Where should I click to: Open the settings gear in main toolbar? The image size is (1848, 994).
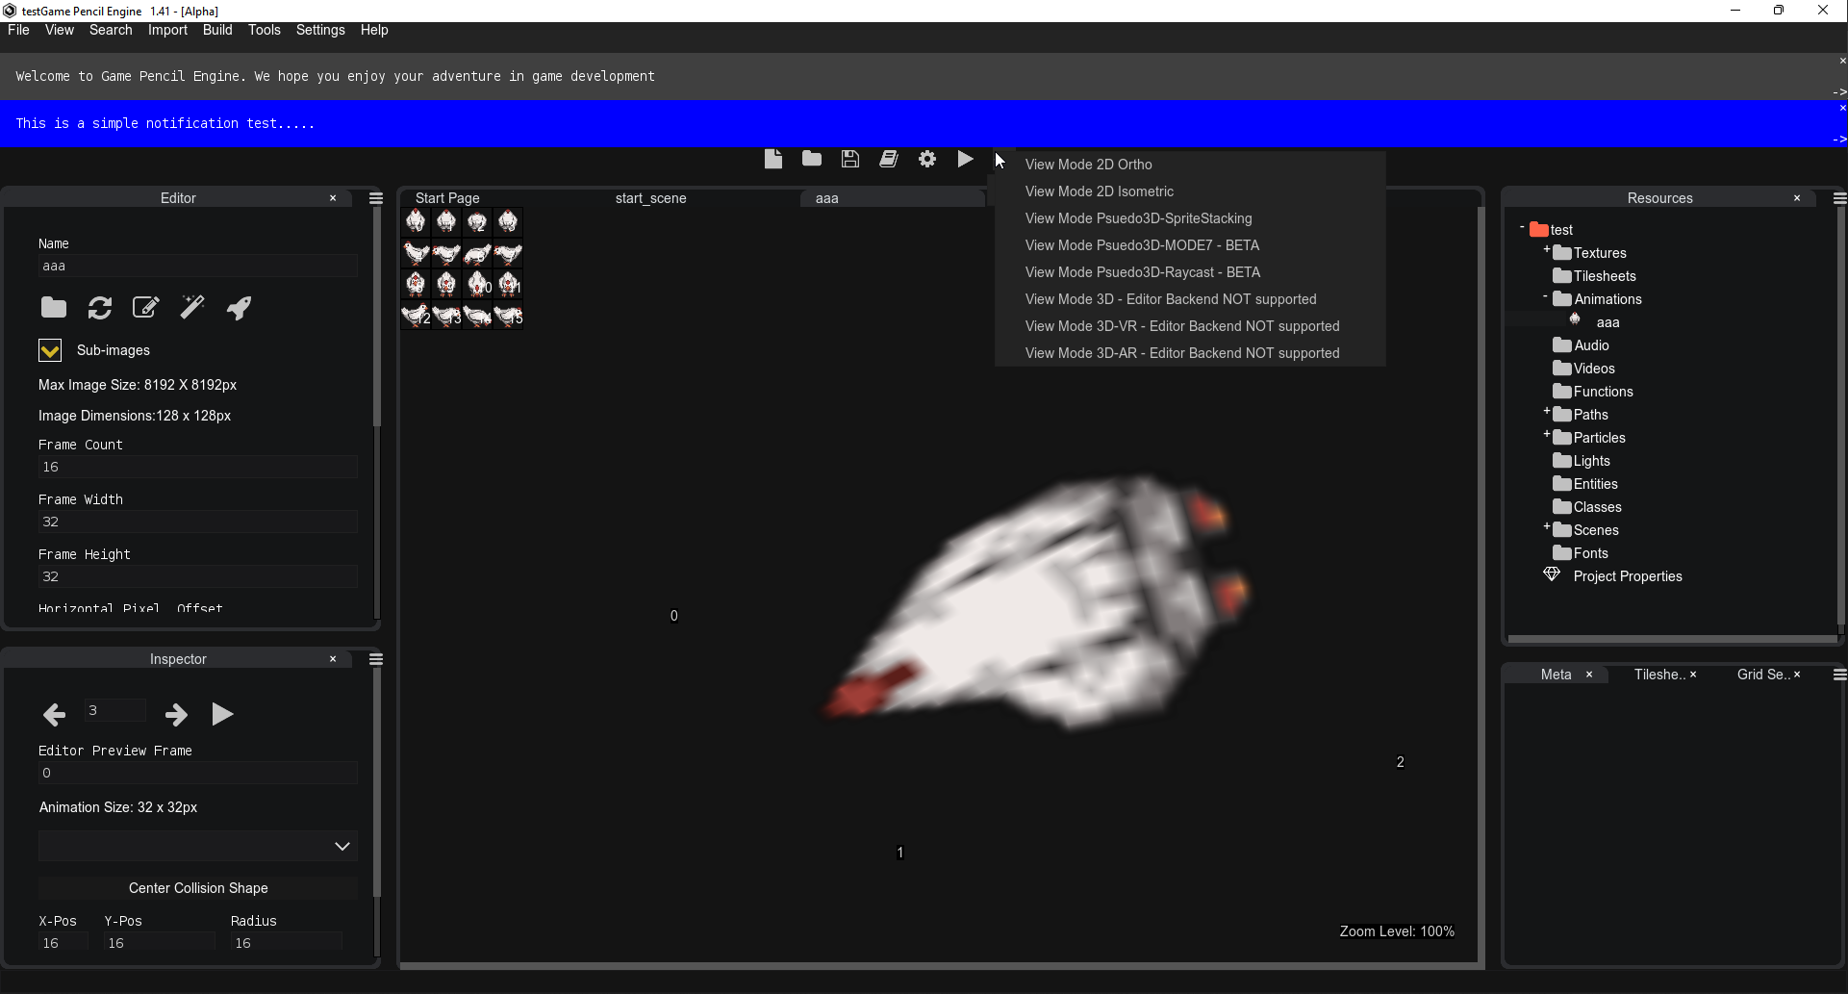[x=927, y=159]
